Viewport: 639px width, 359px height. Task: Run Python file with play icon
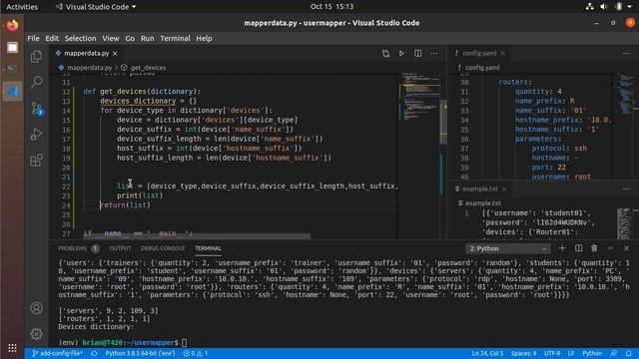pyautogui.click(x=401, y=53)
